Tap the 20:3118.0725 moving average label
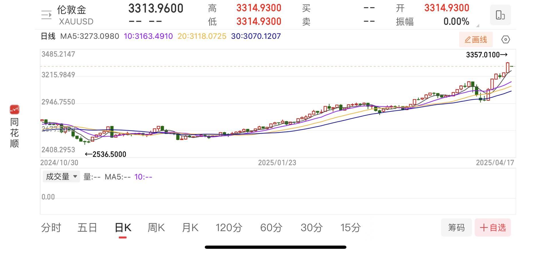The image size is (551, 254). pos(202,36)
